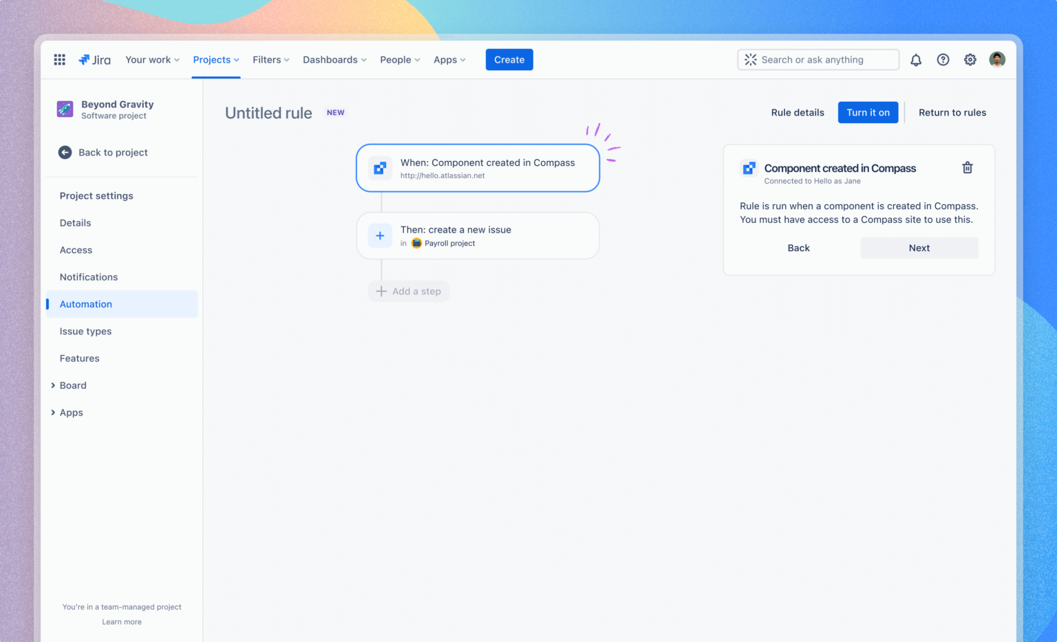Click the Search or ask anything field
1057x642 pixels.
click(818, 59)
